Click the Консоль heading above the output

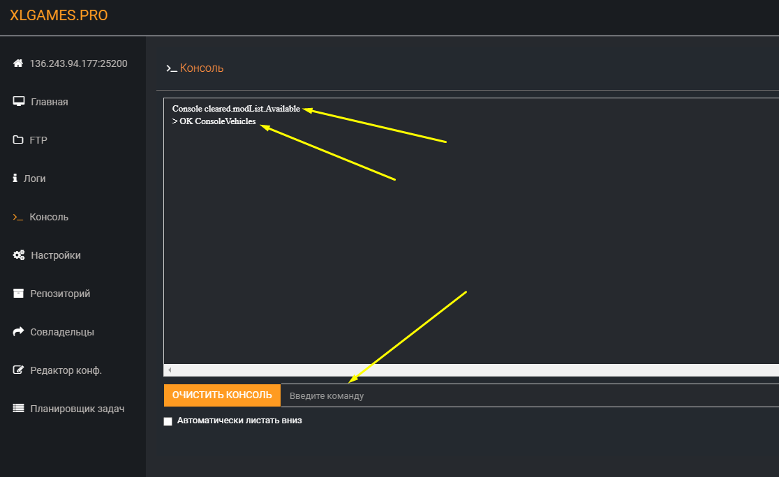pyautogui.click(x=201, y=68)
